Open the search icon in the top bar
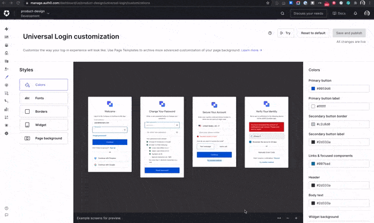 (x=282, y=13)
